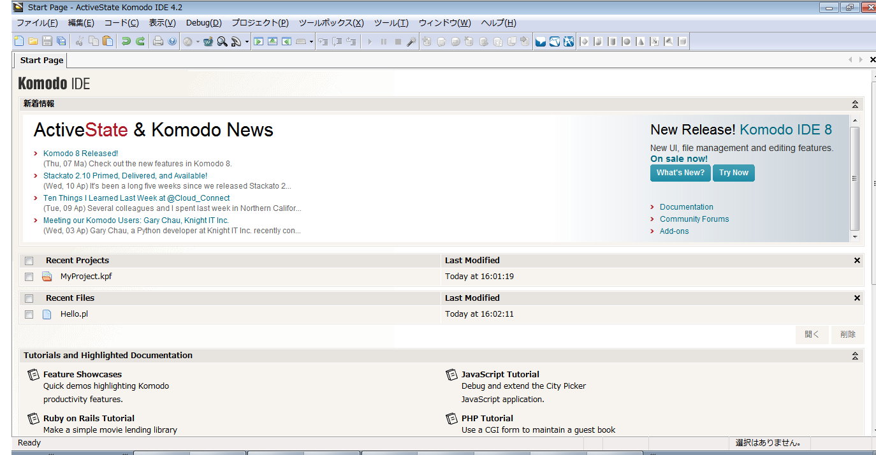Close the Recent Projects list

[857, 261]
